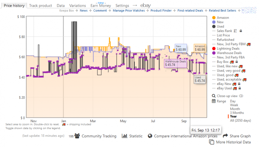Click the lock icon beside eBay New
Image resolution: width=259 pixels, height=147 pixels.
pos(239,84)
